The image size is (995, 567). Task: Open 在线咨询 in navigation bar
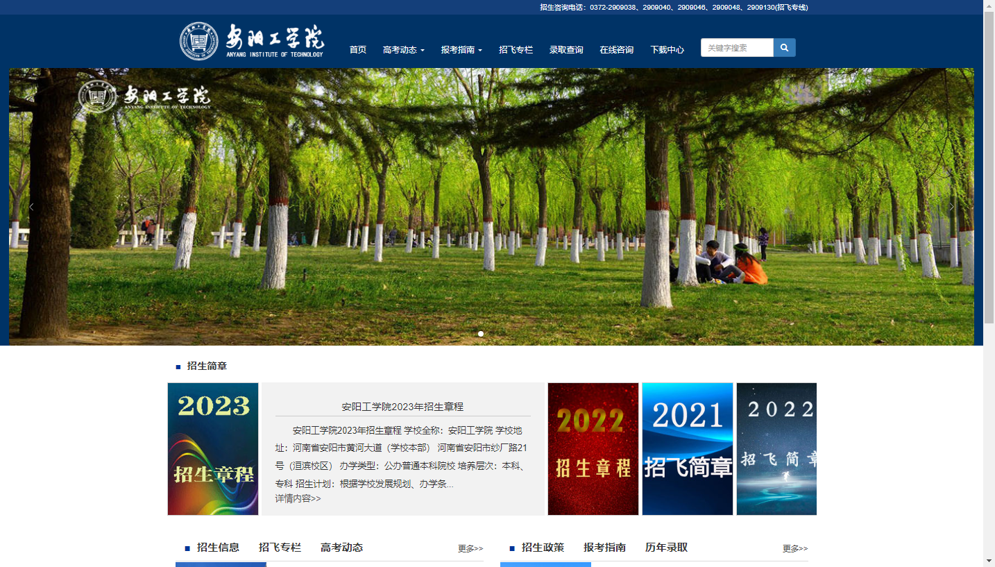click(617, 50)
